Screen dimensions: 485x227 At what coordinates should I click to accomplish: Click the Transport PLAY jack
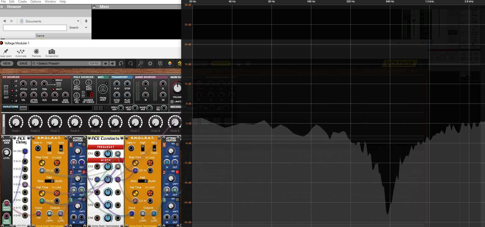tap(117, 84)
